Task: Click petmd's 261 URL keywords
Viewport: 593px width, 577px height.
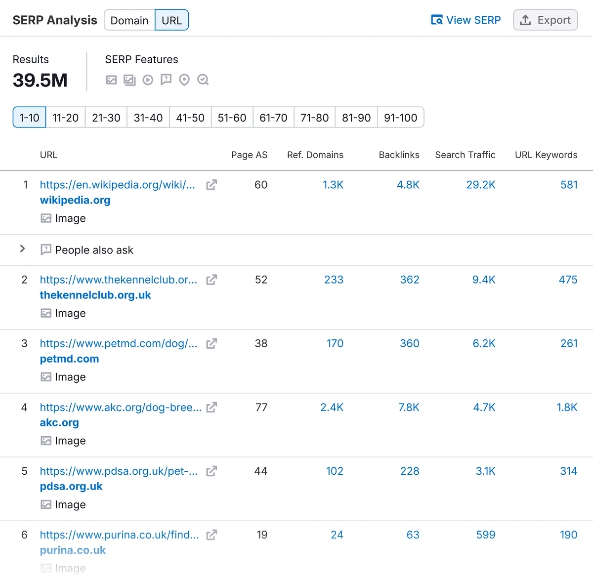Action: pyautogui.click(x=569, y=343)
